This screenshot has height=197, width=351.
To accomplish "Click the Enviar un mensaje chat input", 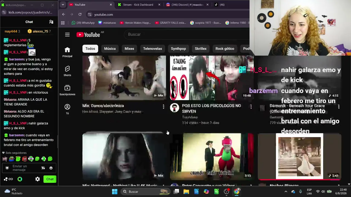I will tap(29, 168).
